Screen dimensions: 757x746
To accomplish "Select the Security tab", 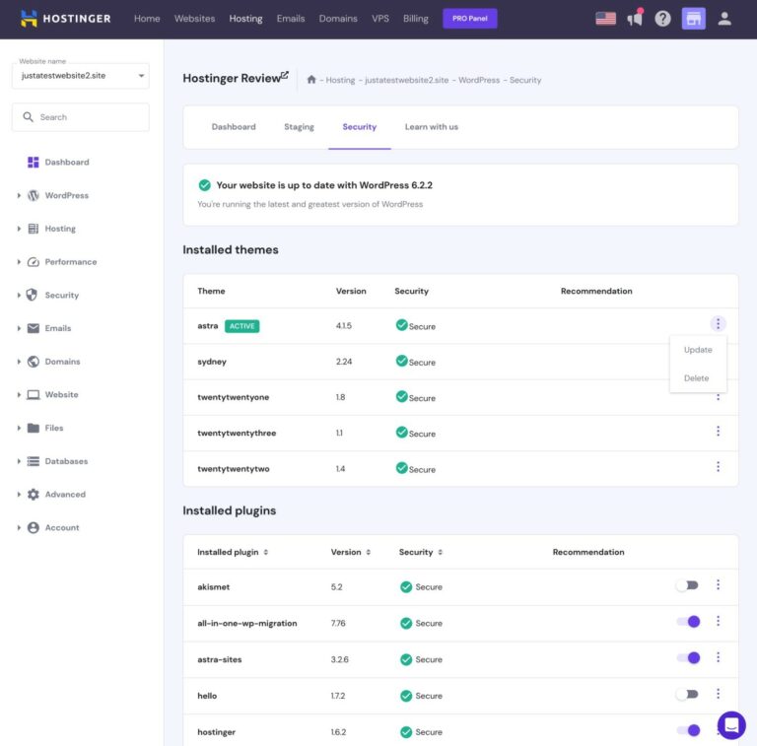I will click(359, 127).
